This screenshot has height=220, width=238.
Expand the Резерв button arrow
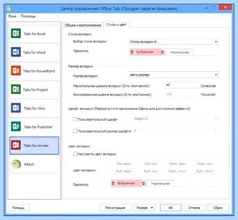[152, 208]
